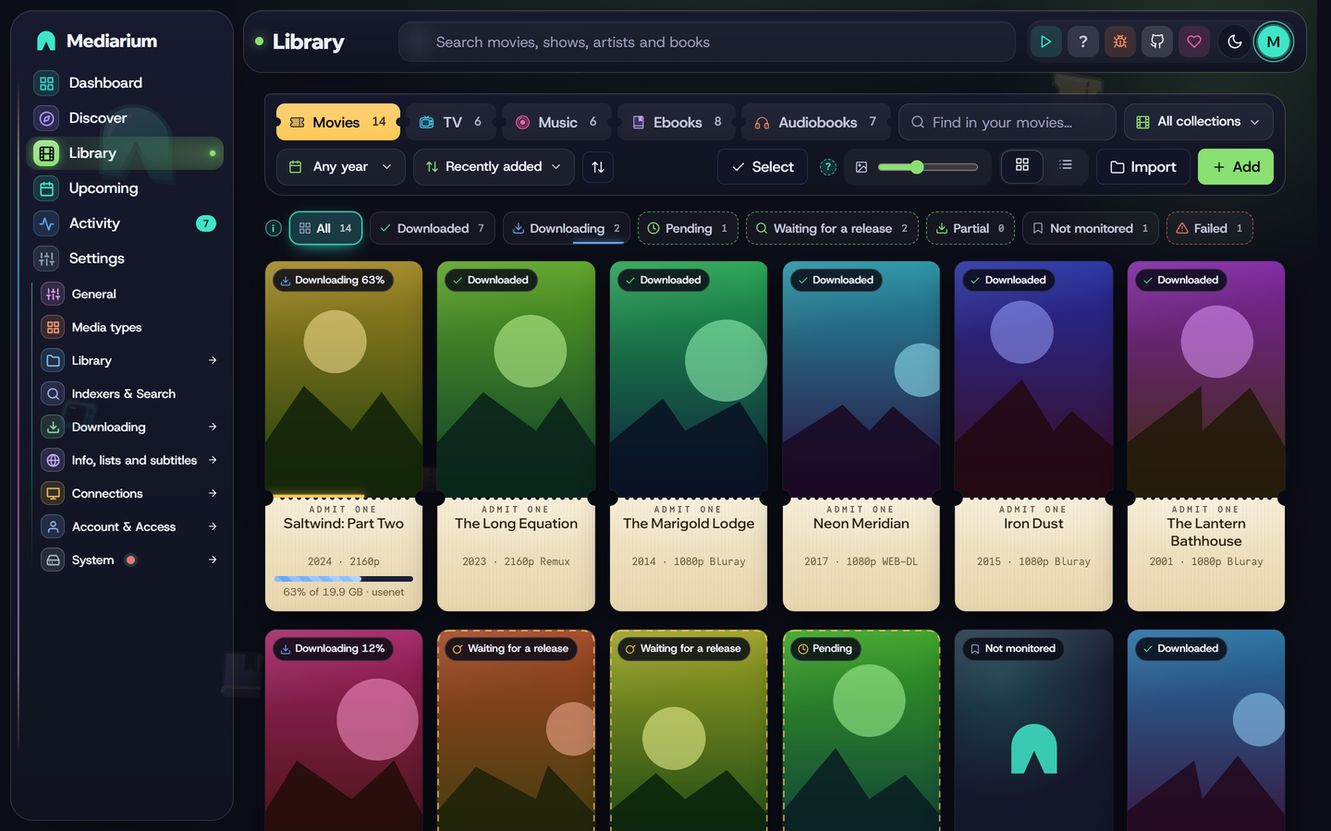1331x831 pixels.
Task: Adjust the poster size slider
Action: pyautogui.click(x=928, y=167)
